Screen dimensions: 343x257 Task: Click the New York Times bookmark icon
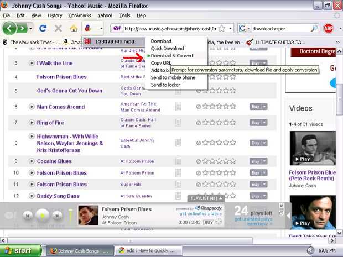pyautogui.click(x=5, y=42)
